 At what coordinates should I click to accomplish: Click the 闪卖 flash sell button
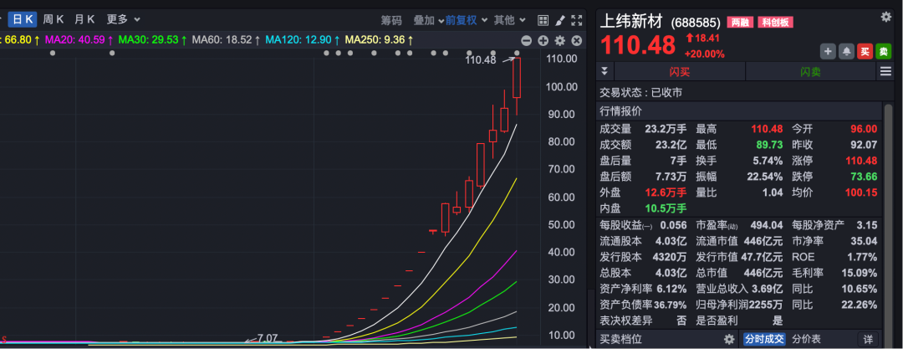pos(811,71)
